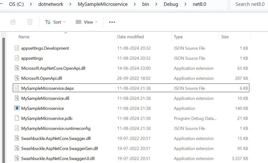Viewport: 268px width, 163px height.
Task: Click the appsettings.Development JSON file icon
Action: point(17,48)
